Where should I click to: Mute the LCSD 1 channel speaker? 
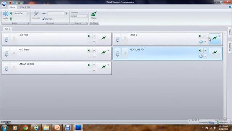[x=200, y=36]
